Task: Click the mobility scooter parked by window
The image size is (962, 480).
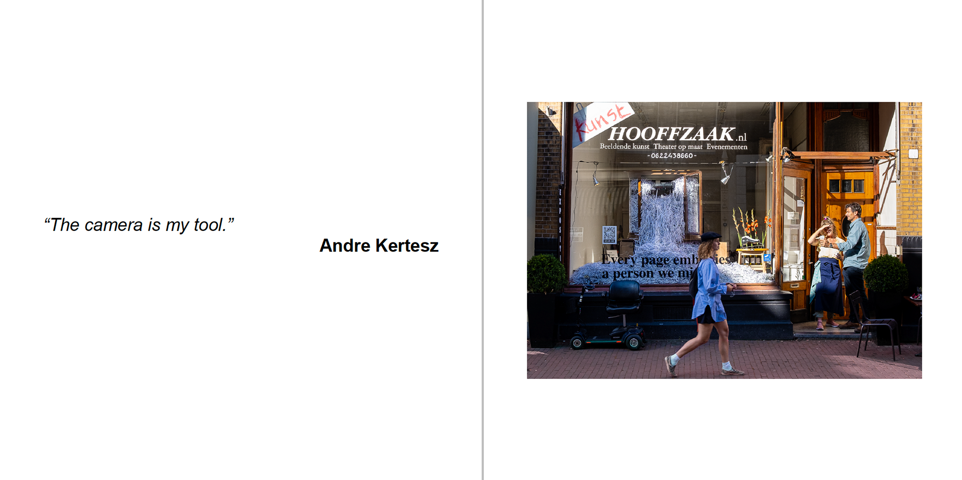Action: [x=608, y=315]
